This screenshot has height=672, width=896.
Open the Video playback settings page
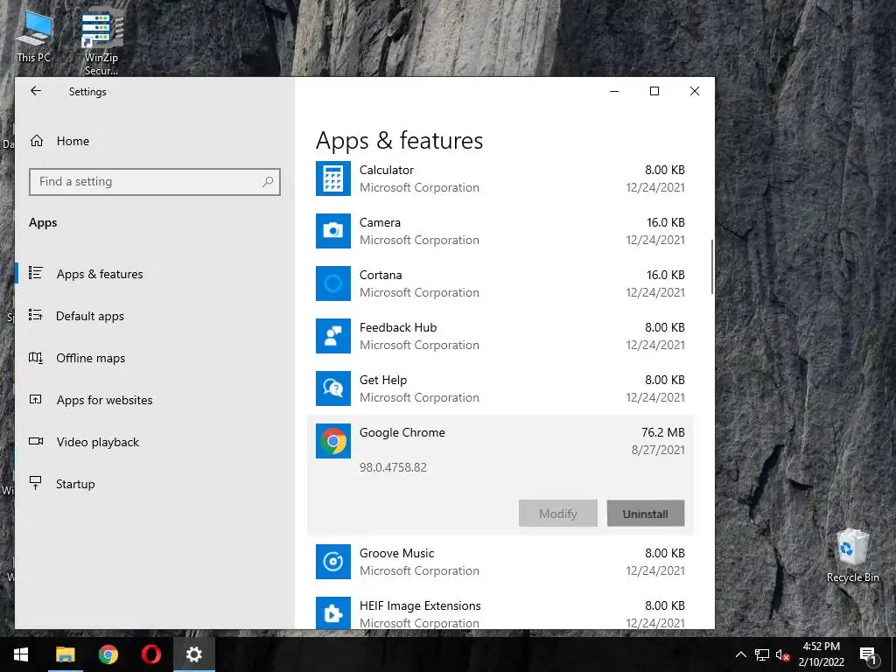[x=98, y=442]
